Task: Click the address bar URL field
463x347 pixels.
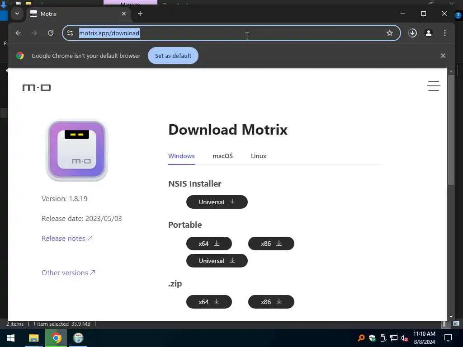Action: (x=231, y=33)
